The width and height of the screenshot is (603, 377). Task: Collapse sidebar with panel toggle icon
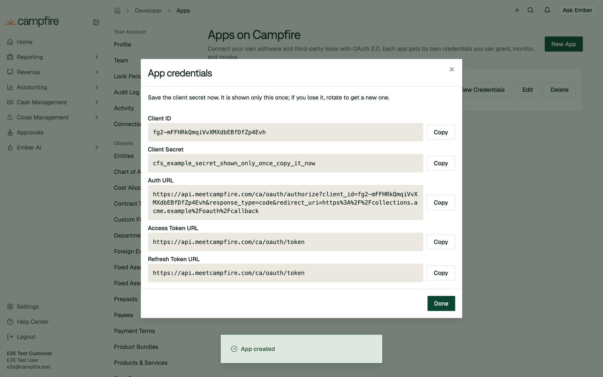point(96,22)
